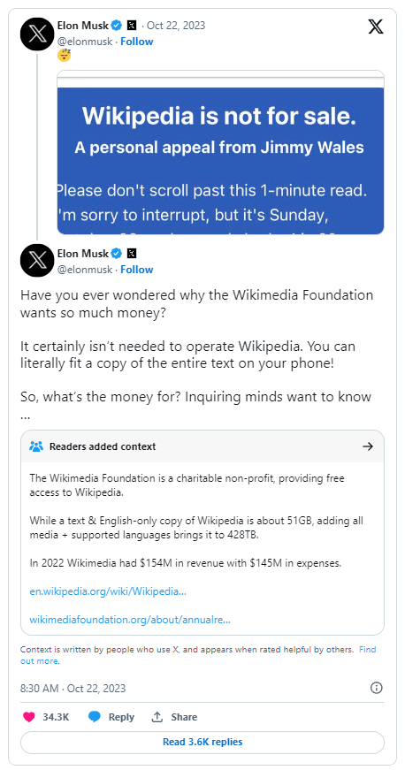This screenshot has height=770, width=405.
Task: Click the Find out more link
Action: point(198,655)
